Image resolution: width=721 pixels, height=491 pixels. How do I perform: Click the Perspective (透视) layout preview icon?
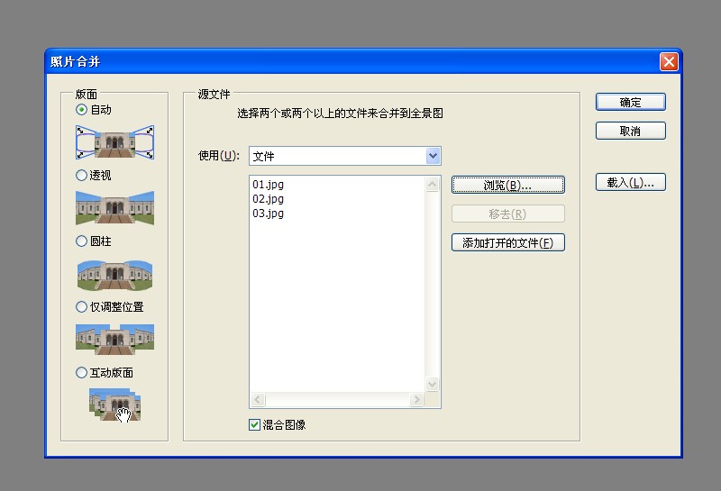(115, 208)
